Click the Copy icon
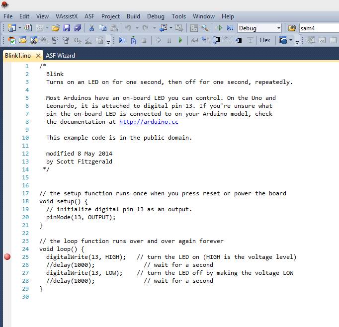 [103, 28]
